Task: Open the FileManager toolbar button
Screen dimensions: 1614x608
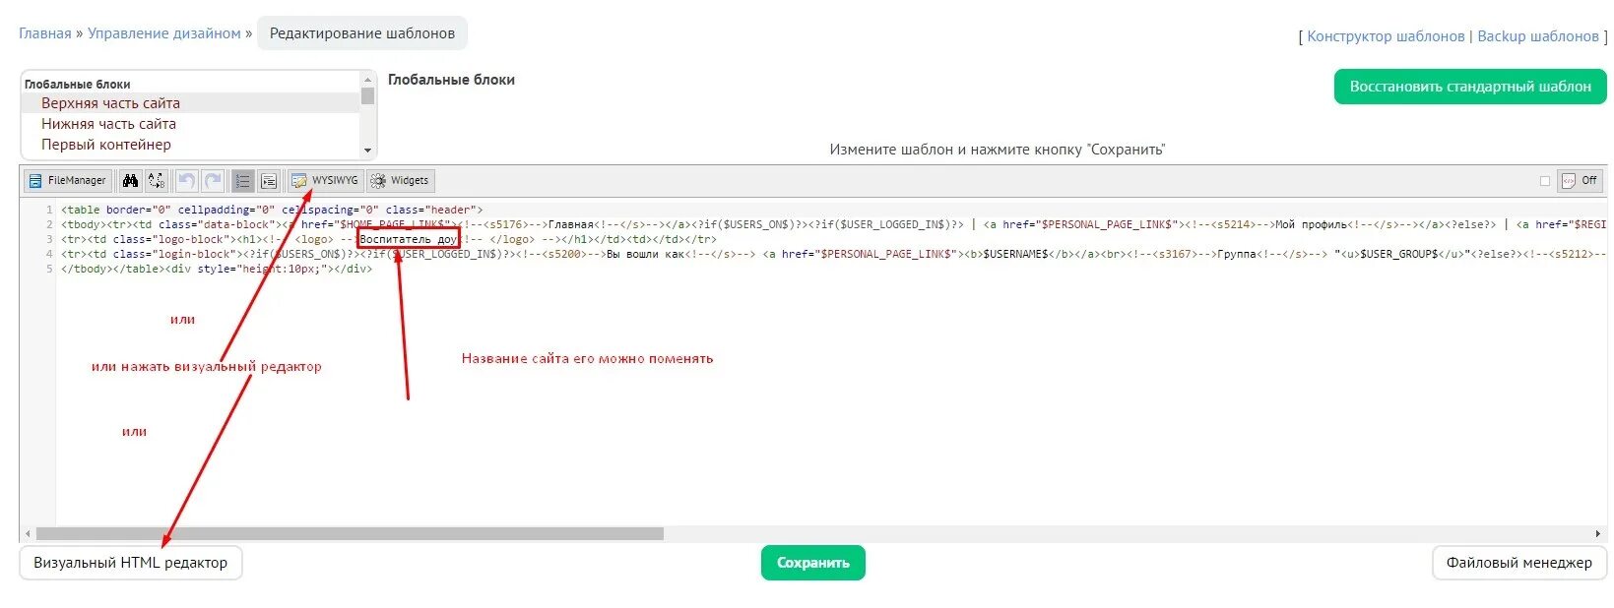Action: coord(67,181)
